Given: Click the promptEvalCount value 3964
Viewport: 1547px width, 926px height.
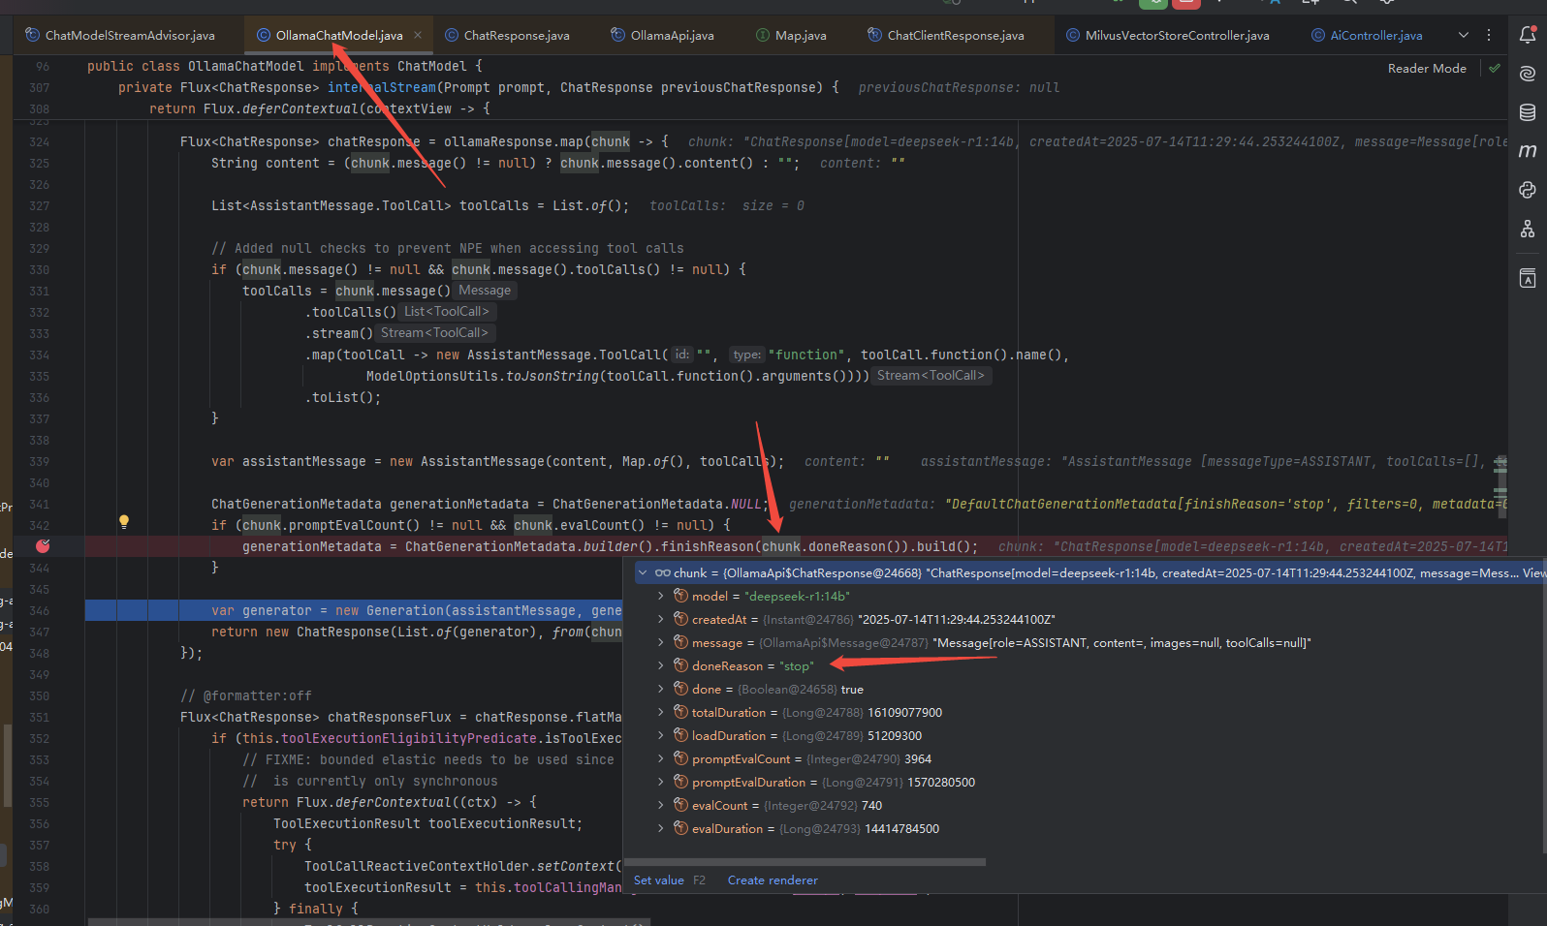Looking at the screenshot, I should 918,759.
